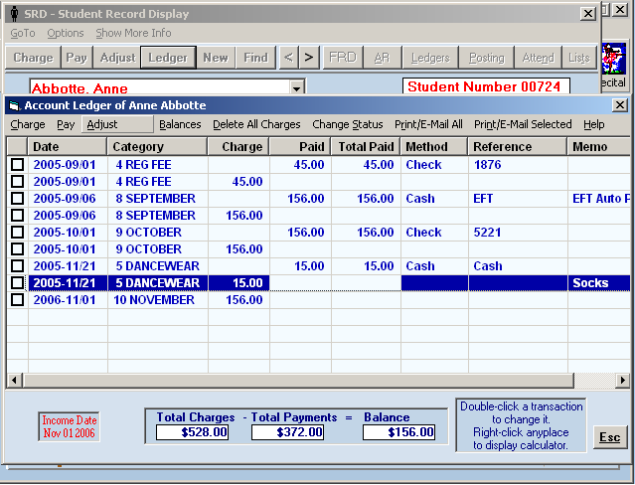Select checkbox for 8 SEPTEMBER EFT payment row

[18, 199]
